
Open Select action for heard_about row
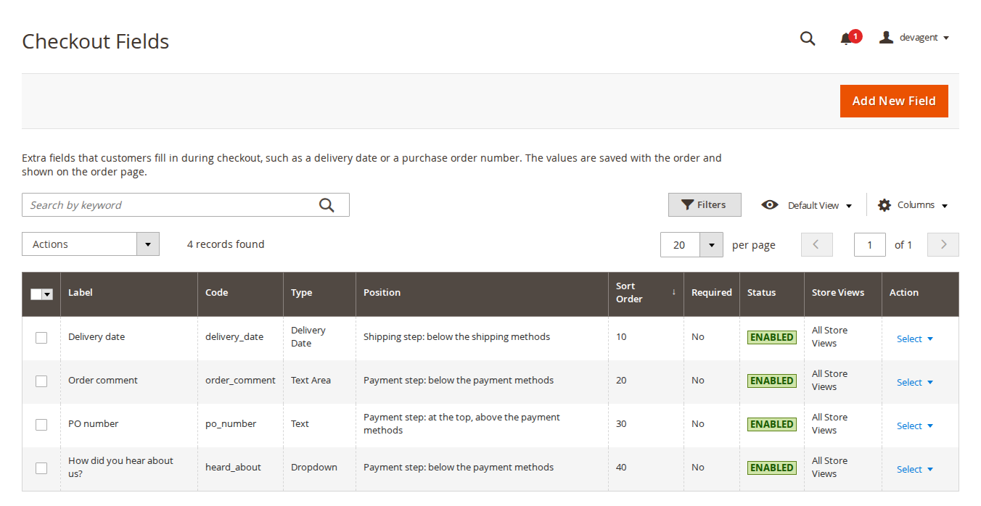(x=914, y=469)
